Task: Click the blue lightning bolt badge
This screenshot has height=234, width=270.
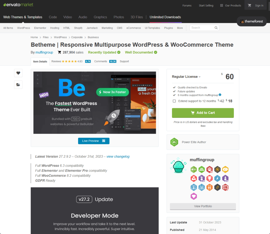Action: click(x=218, y=178)
